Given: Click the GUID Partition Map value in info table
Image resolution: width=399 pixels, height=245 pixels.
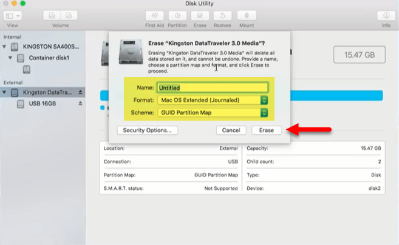Looking at the screenshot, I should click(216, 175).
